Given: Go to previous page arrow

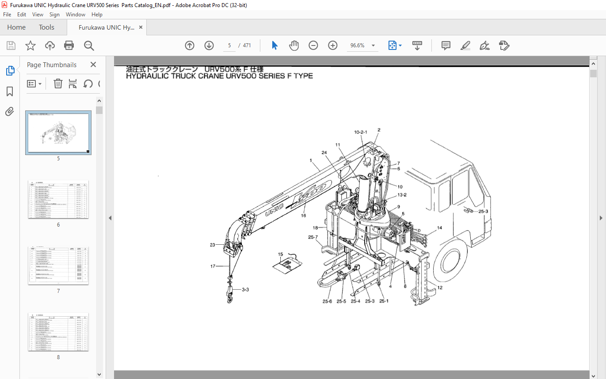Looking at the screenshot, I should pyautogui.click(x=190, y=45).
